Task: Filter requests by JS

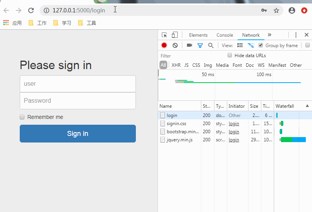Action: pyautogui.click(x=186, y=65)
